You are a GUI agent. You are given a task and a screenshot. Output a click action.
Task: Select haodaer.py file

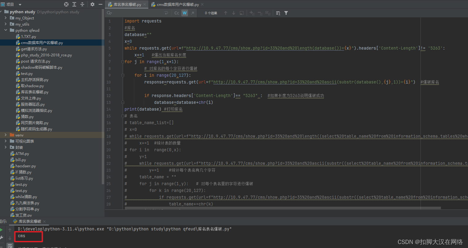click(26, 166)
